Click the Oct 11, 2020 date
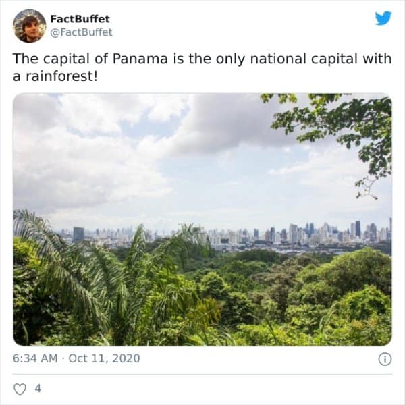This screenshot has width=405, height=405. [104, 358]
